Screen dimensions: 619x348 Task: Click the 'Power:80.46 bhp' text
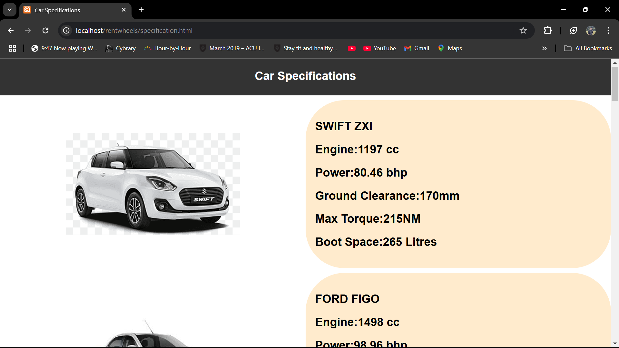point(361,173)
